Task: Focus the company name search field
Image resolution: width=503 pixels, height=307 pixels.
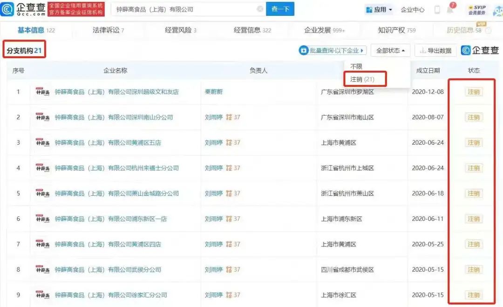Action: 182,9
